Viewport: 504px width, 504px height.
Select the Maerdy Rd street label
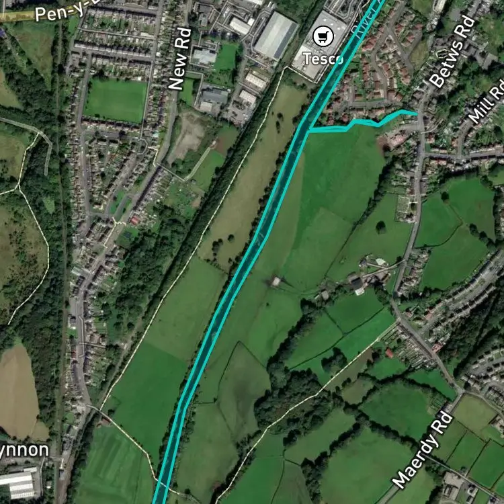point(423,450)
